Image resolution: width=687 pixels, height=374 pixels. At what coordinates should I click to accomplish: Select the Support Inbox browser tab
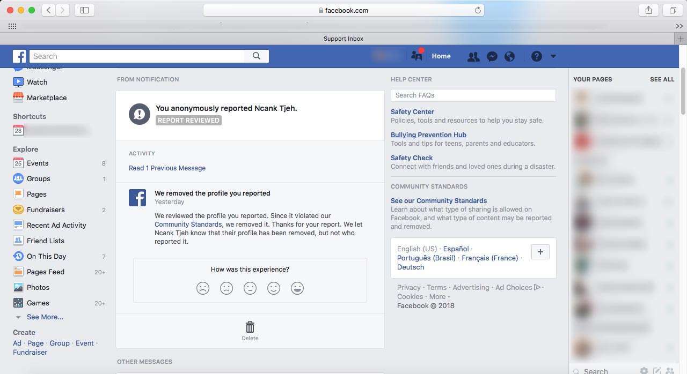point(343,39)
